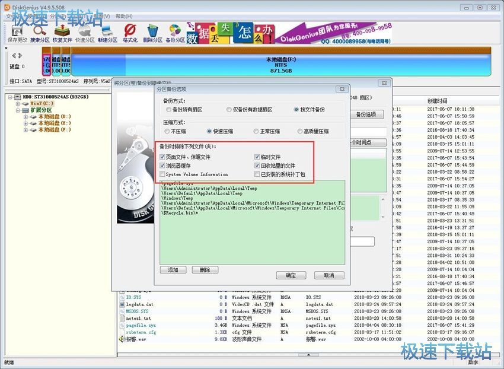The image size is (504, 369).
Task: Click the file icon of logdata.dat
Action: 122,304
